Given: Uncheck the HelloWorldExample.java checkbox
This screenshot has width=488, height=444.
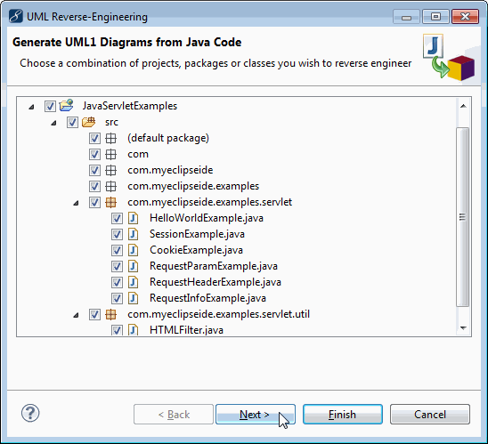Looking at the screenshot, I should point(117,218).
